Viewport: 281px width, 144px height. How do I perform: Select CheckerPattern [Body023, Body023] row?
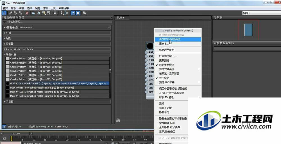click(x=57, y=79)
